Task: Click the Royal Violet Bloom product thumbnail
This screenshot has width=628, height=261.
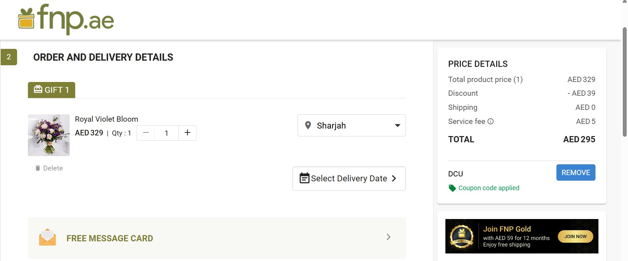Action: [x=49, y=135]
